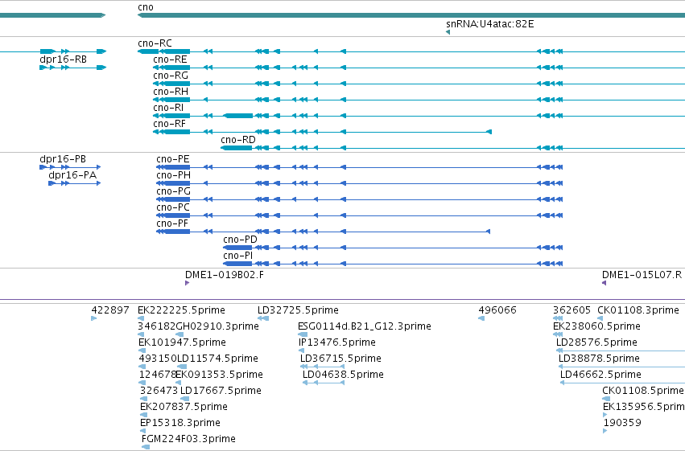Screen dimensions: 685x451
Task: Choose the cno-PH protein label
Action: tap(173, 175)
